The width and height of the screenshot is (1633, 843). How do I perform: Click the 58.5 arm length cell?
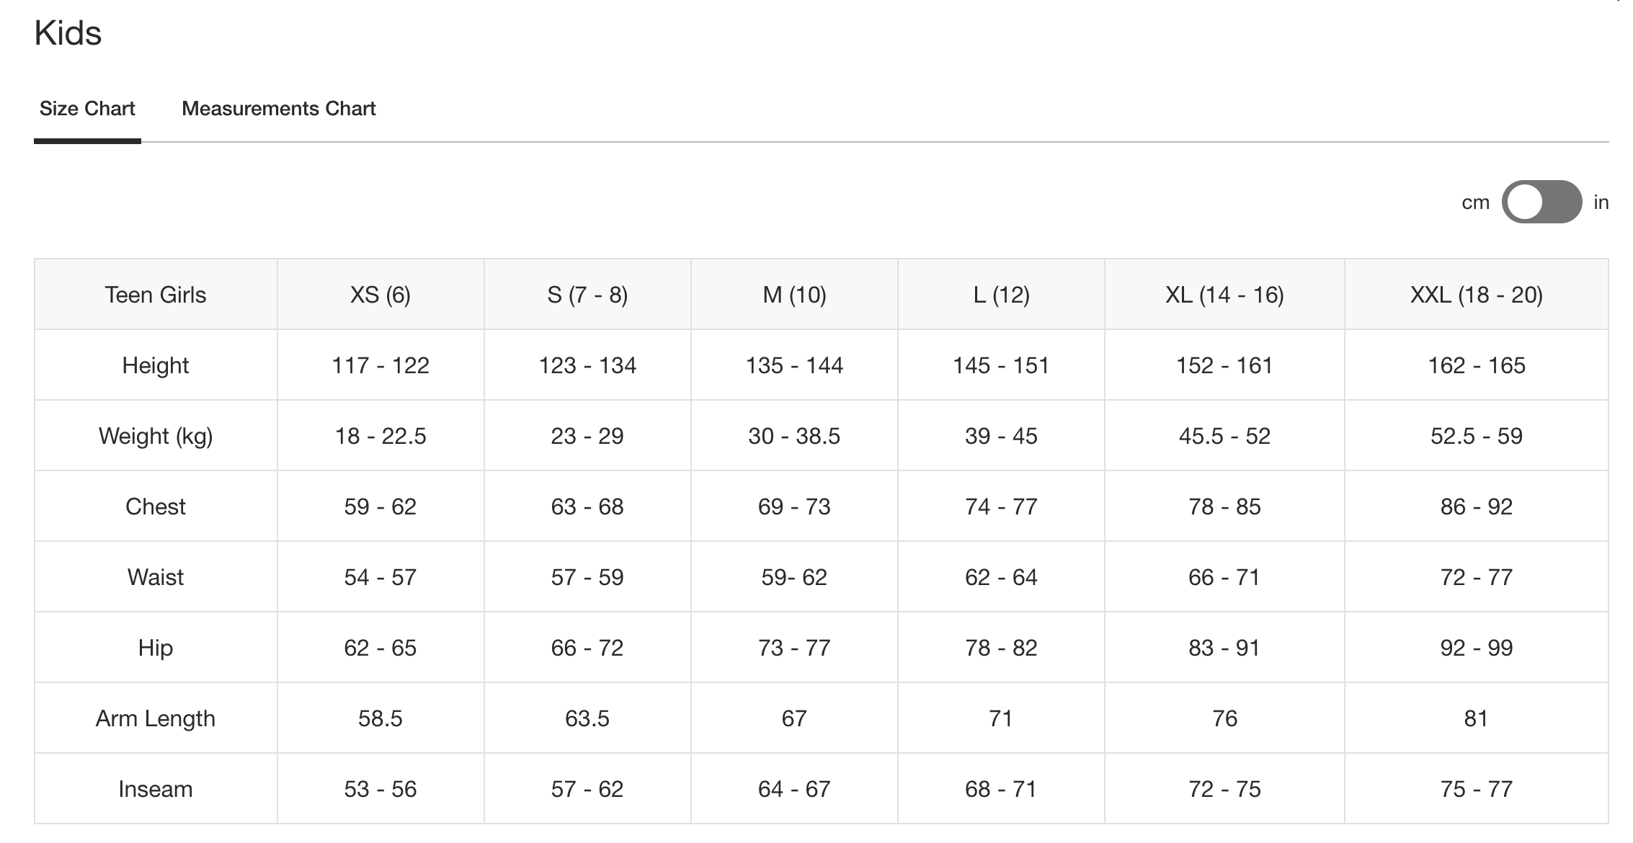[x=381, y=718]
